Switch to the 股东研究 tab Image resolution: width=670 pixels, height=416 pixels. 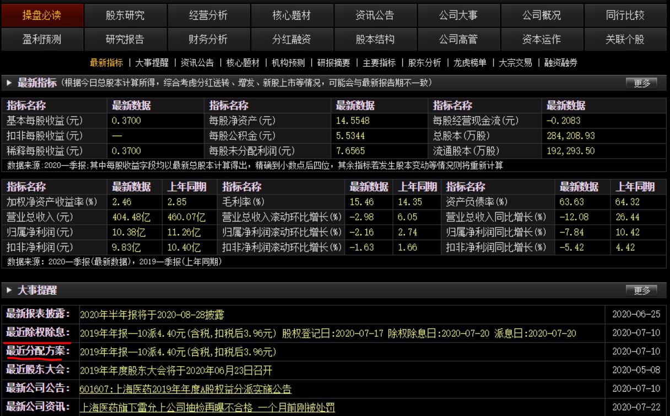(x=125, y=15)
